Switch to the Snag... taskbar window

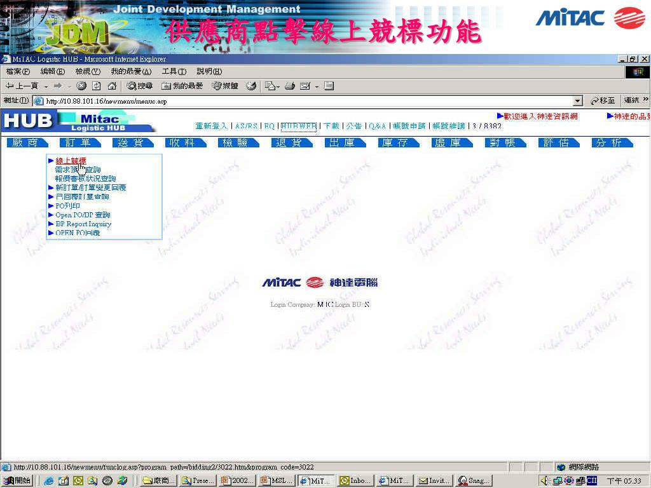coord(474,480)
